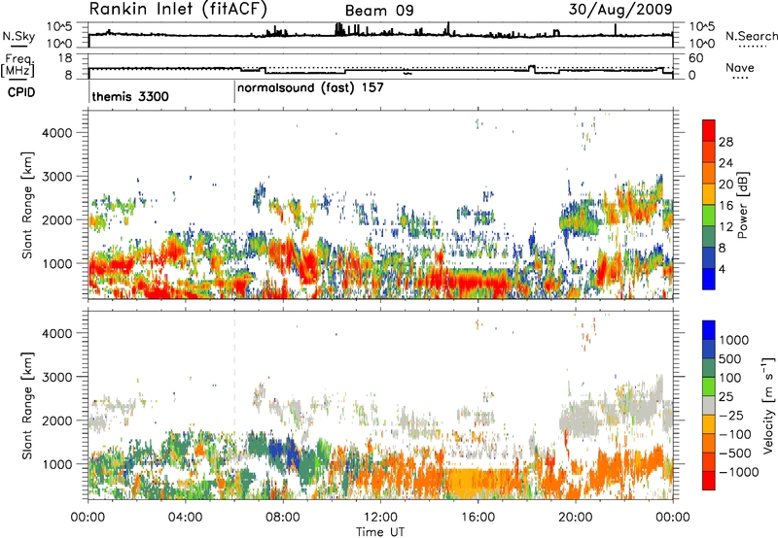
Task: Click the 'N.Sky' legend label
Action: 18,37
